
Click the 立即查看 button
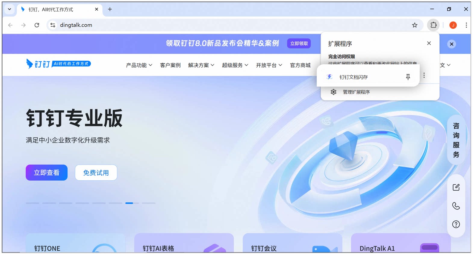(47, 173)
